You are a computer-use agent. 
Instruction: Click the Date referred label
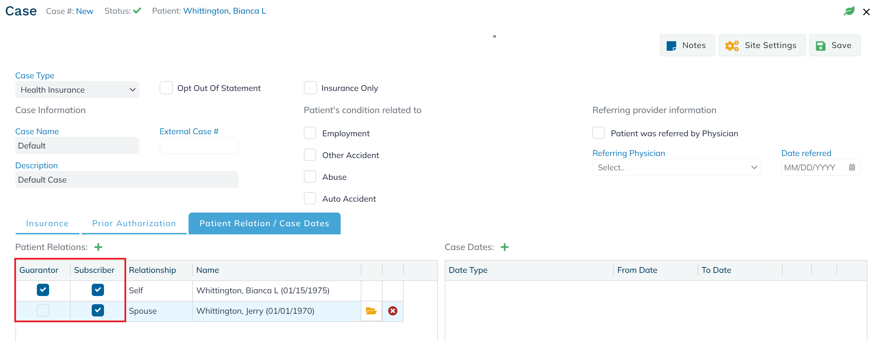click(x=806, y=153)
